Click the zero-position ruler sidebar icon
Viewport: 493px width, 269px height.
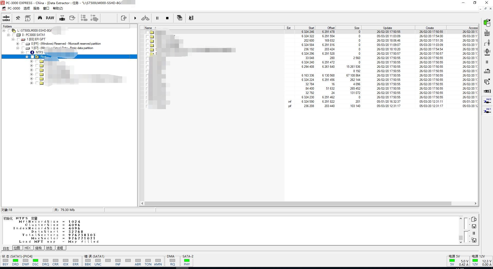click(487, 52)
